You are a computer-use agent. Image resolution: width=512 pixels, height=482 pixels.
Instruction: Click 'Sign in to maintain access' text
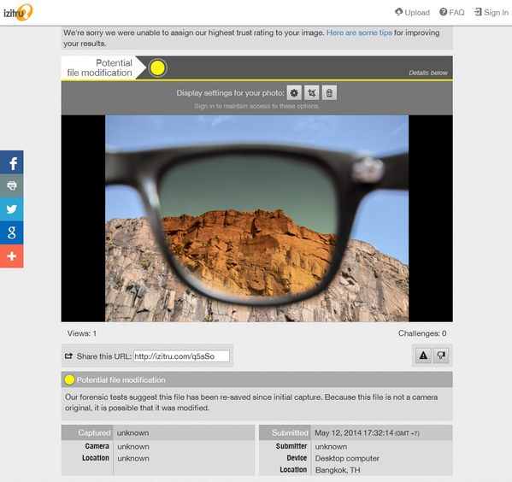[x=256, y=106]
